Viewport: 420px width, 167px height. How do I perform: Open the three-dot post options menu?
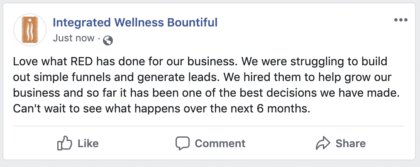[x=400, y=21]
